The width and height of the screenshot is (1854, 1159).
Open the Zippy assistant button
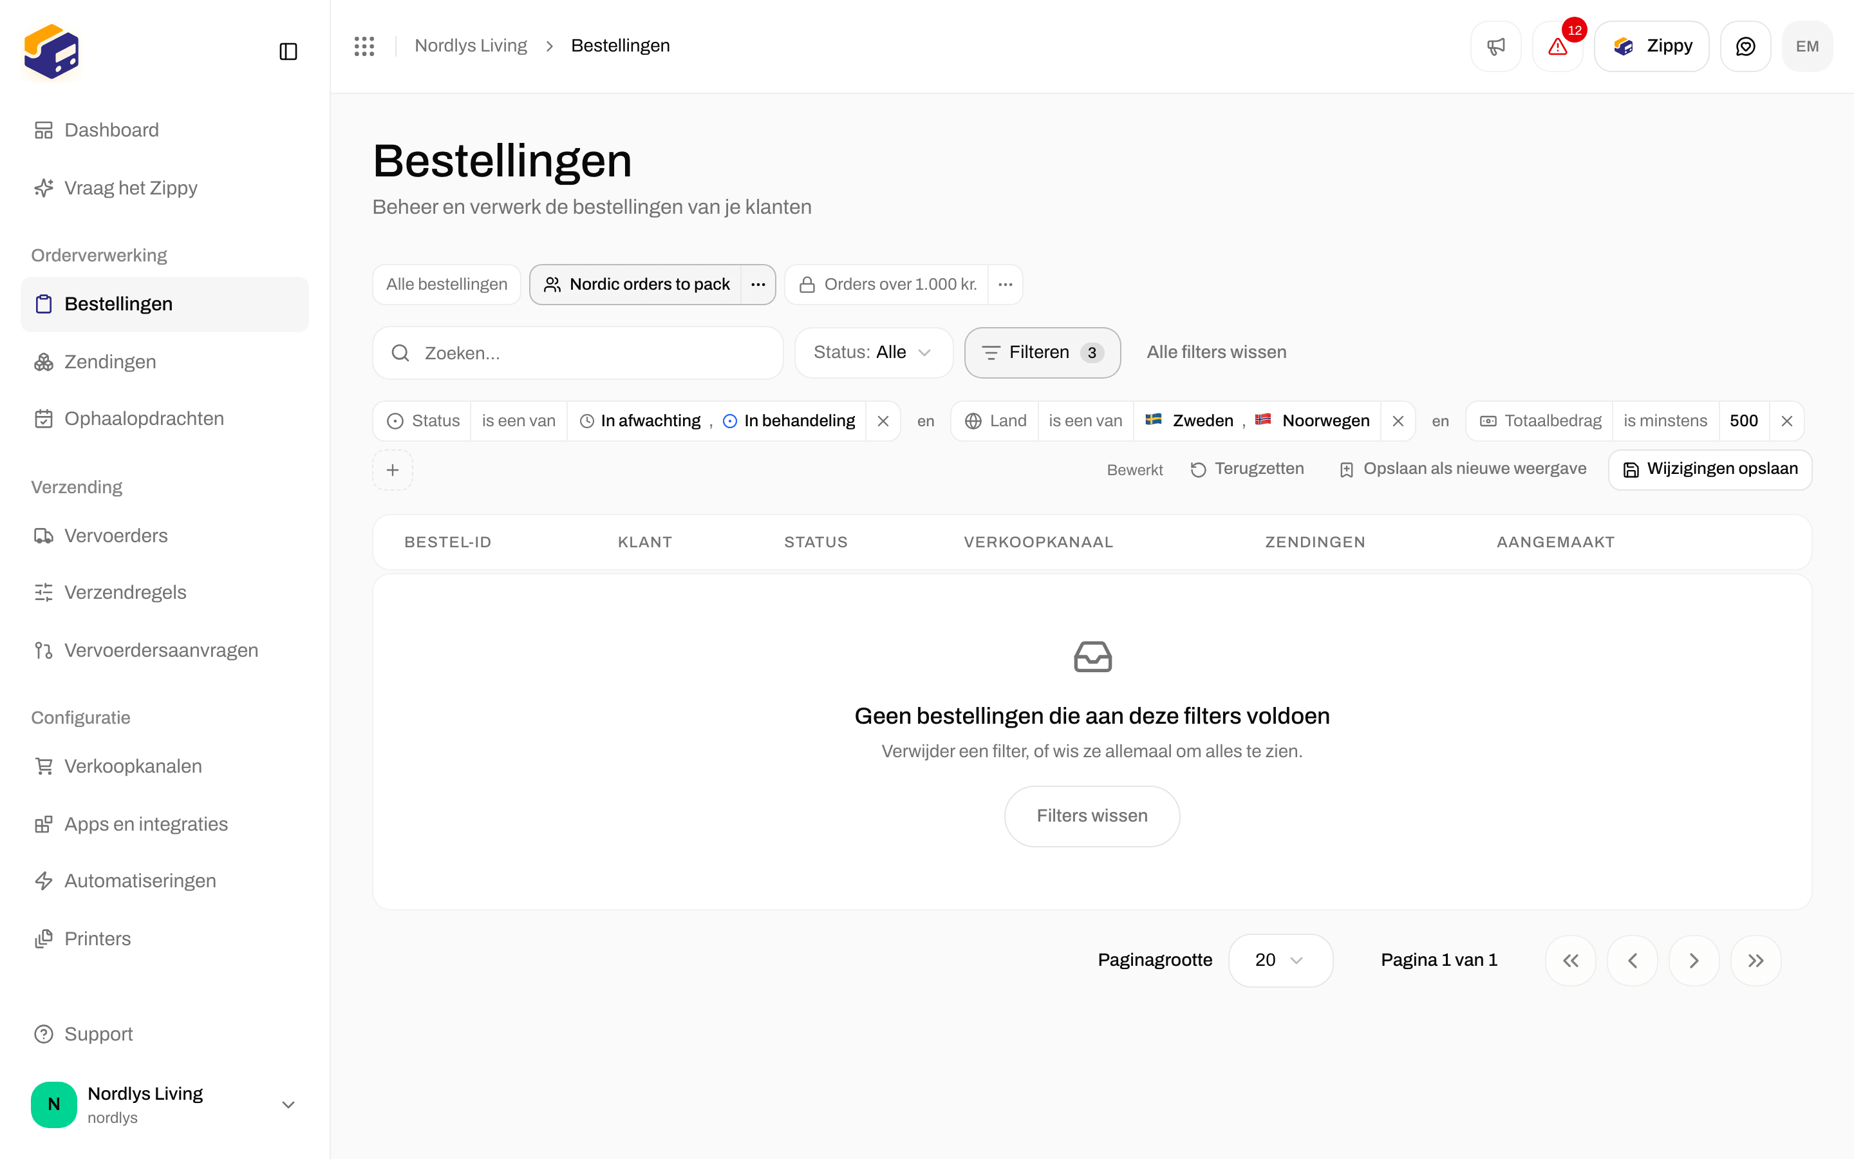click(1652, 46)
